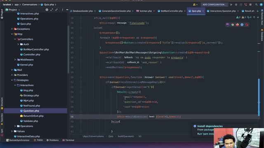
Task: Click the Install dependencies notification title
Action: click(210, 126)
